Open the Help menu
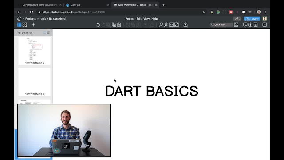This screenshot has height=160, width=284. (x=154, y=19)
